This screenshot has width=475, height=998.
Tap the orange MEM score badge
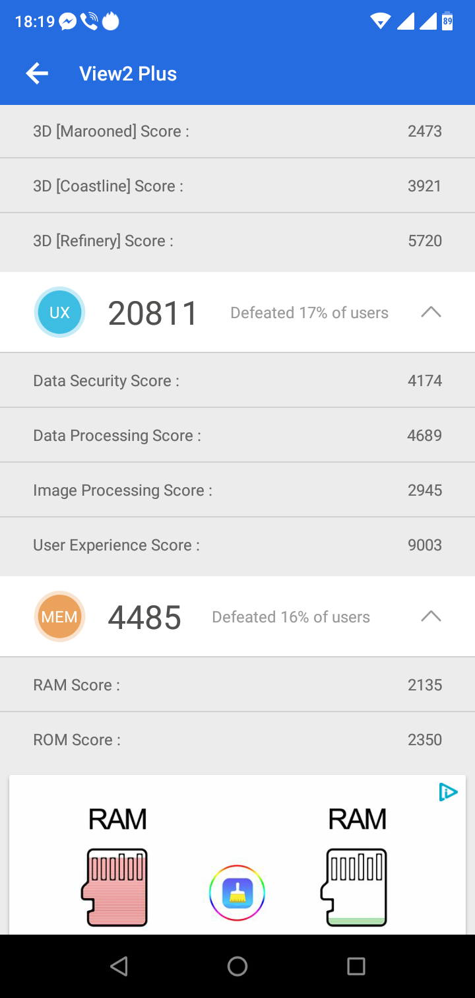pyautogui.click(x=59, y=616)
